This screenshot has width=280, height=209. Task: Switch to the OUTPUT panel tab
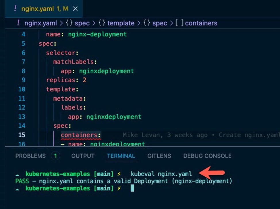pos(83,156)
